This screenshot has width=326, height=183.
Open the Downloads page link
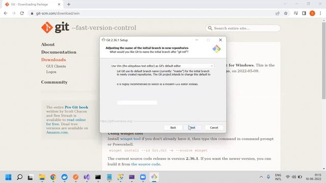pyautogui.click(x=53, y=60)
